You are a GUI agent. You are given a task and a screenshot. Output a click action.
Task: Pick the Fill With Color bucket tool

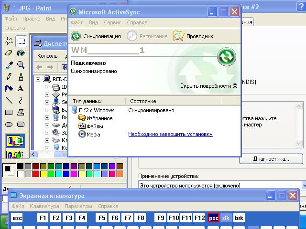[21, 53]
